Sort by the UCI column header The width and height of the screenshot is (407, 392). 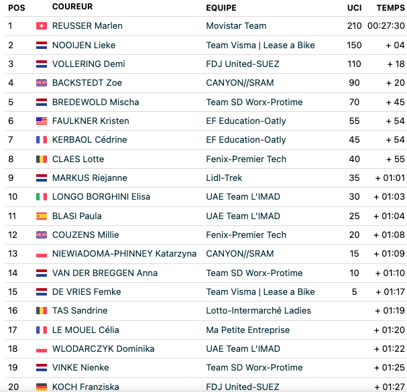pyautogui.click(x=354, y=8)
